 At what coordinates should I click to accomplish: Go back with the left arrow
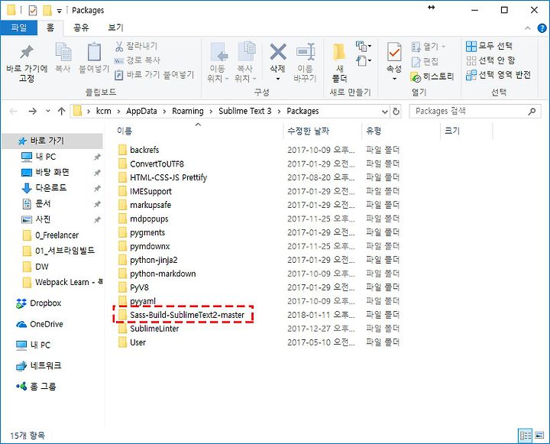(13, 112)
